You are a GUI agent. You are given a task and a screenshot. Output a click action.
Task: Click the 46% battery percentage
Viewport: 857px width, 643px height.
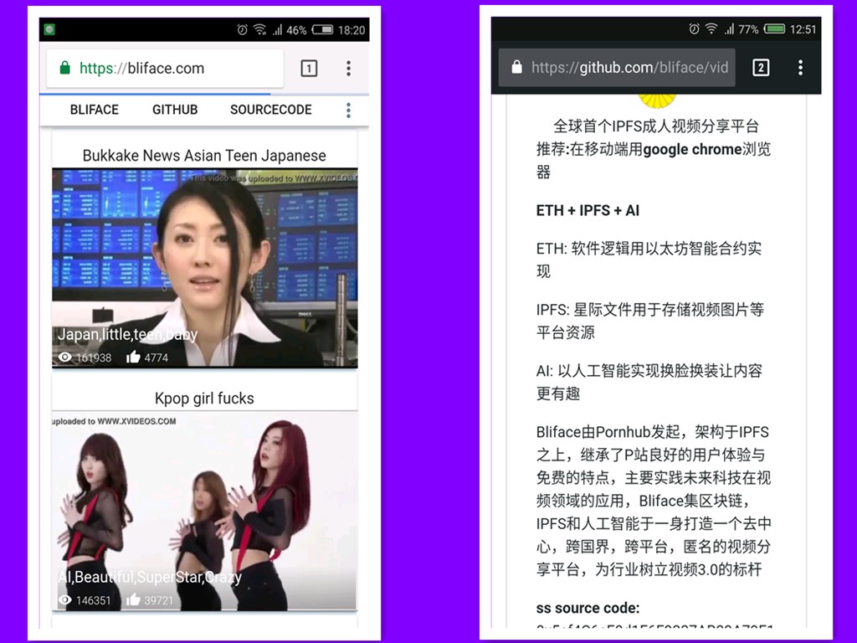(x=296, y=30)
